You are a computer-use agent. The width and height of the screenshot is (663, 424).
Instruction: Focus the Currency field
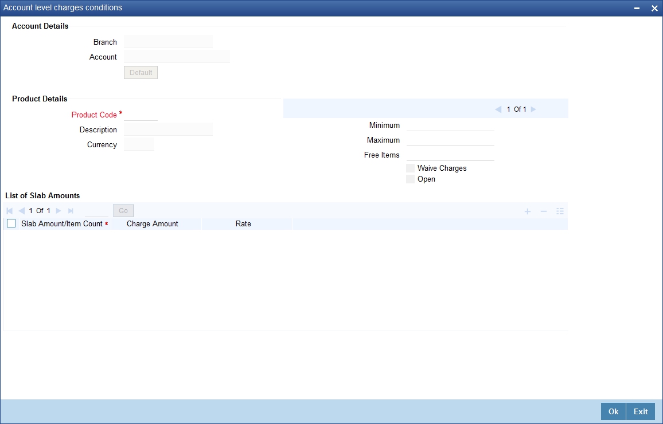(139, 144)
